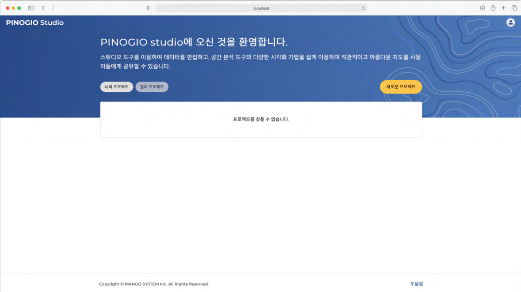
Task: Open the 도움말 link in the footer
Action: pos(416,284)
